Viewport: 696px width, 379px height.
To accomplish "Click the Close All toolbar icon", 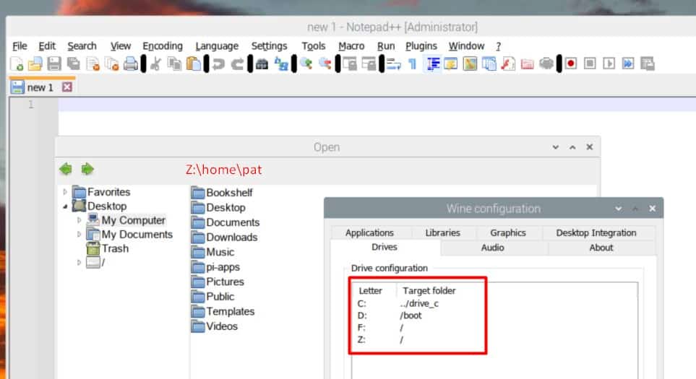I will [112, 64].
